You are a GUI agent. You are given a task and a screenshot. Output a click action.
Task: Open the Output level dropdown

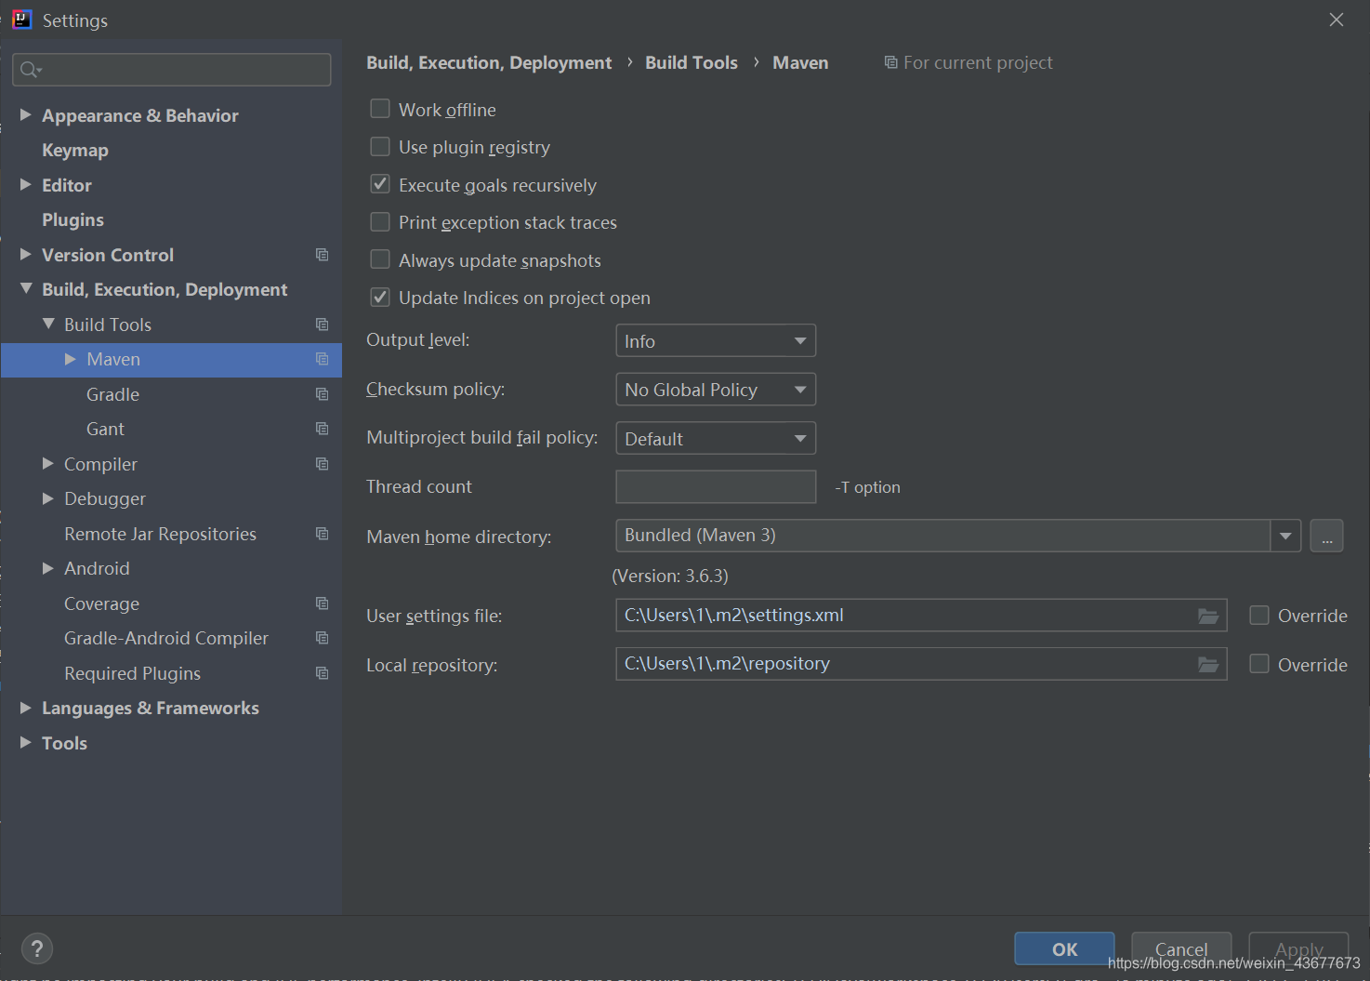[x=716, y=340]
